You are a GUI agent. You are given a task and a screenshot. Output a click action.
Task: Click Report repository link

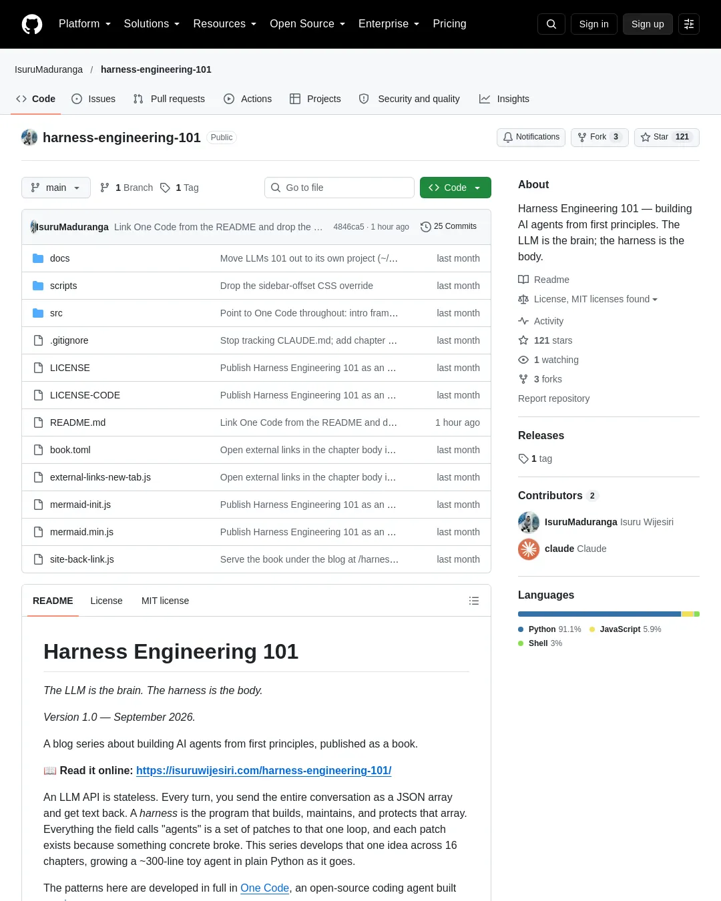click(553, 398)
